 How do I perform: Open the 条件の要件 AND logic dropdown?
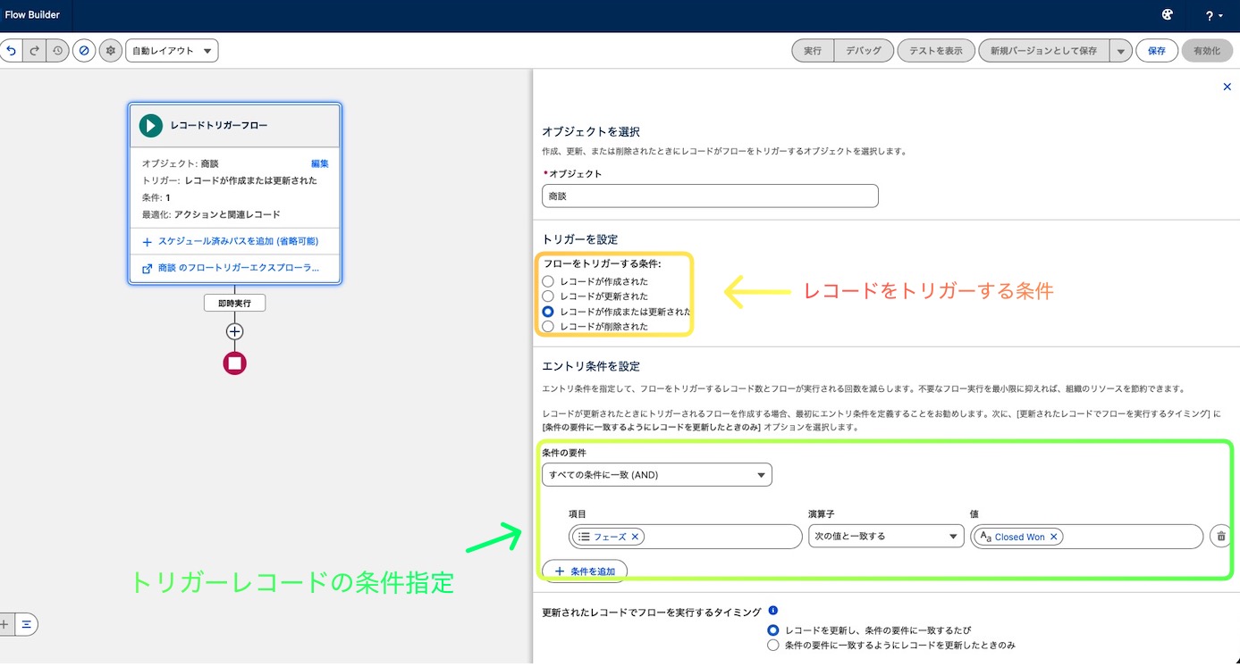(x=657, y=475)
